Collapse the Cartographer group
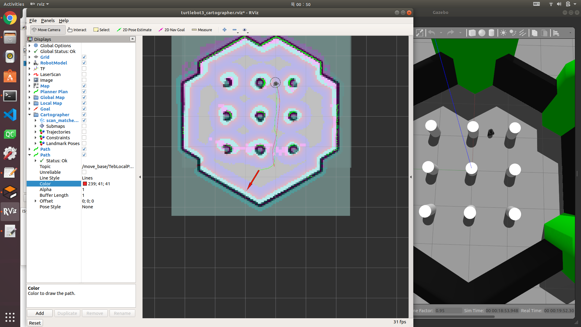 pos(30,114)
